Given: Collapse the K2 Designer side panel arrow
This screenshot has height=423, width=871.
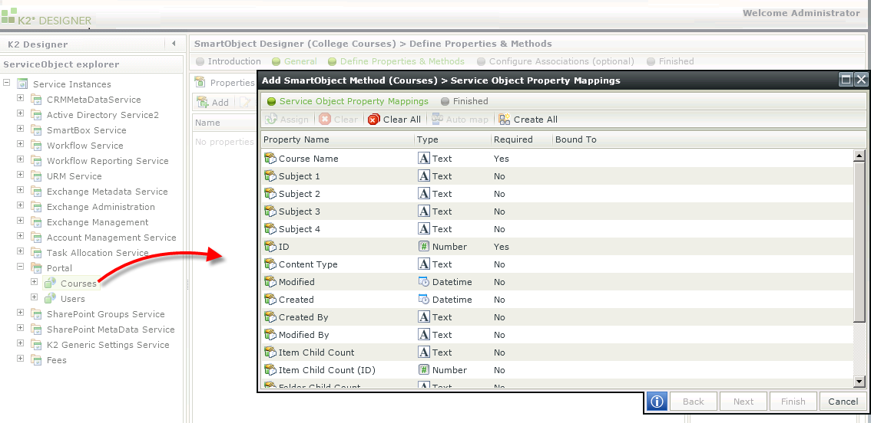Looking at the screenshot, I should [174, 44].
